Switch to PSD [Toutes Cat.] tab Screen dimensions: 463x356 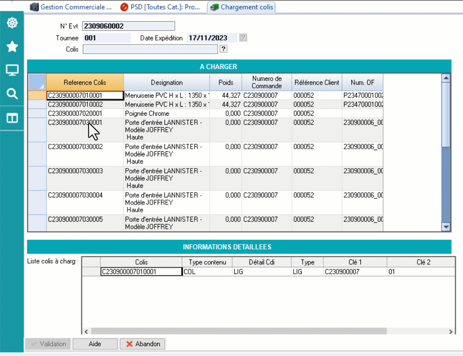tap(160, 7)
